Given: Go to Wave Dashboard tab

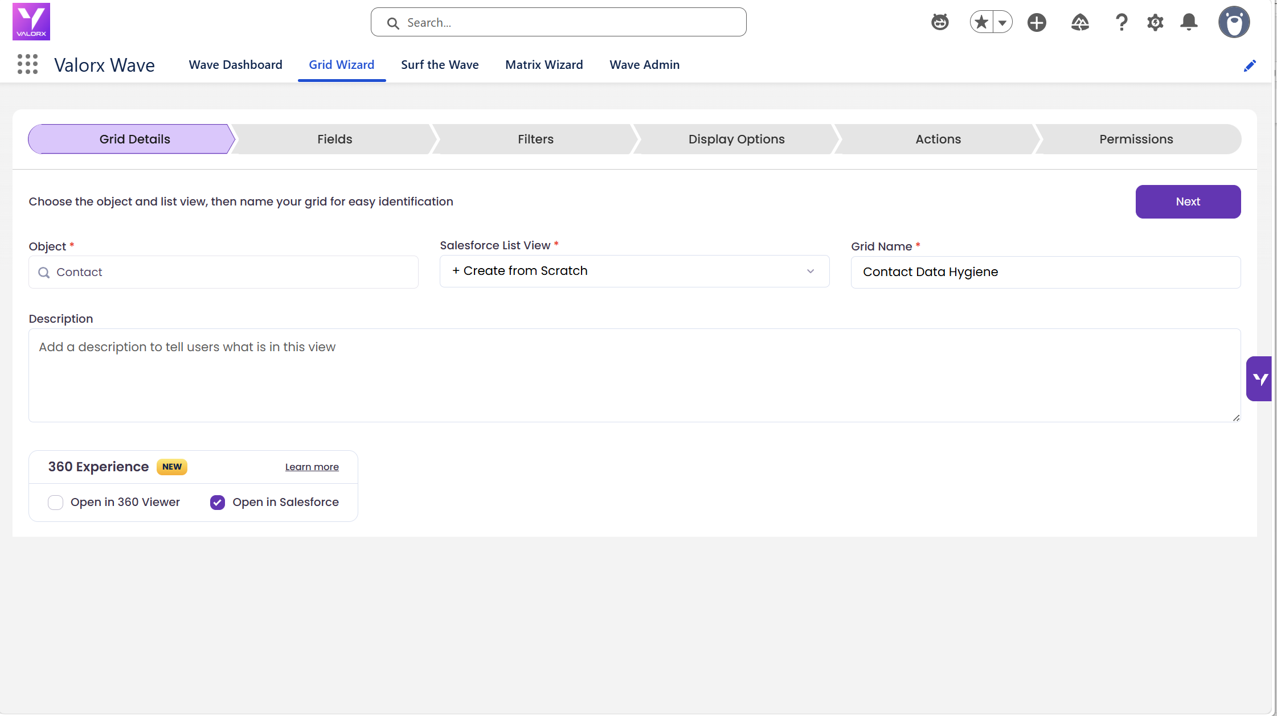Looking at the screenshot, I should click(235, 65).
